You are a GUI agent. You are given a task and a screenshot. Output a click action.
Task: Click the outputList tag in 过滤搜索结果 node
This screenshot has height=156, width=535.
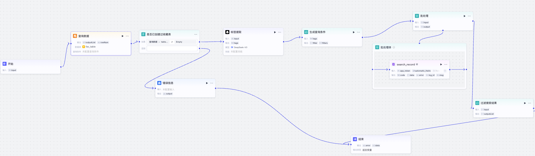(x=488, y=114)
